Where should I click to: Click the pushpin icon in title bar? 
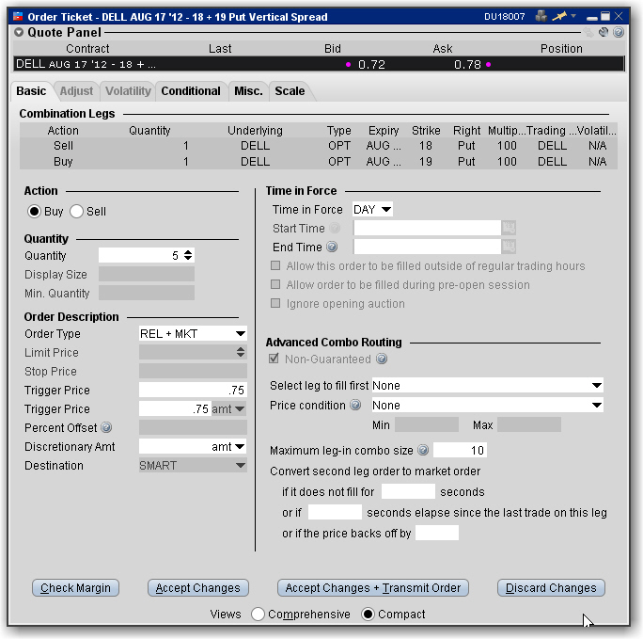[x=561, y=16]
